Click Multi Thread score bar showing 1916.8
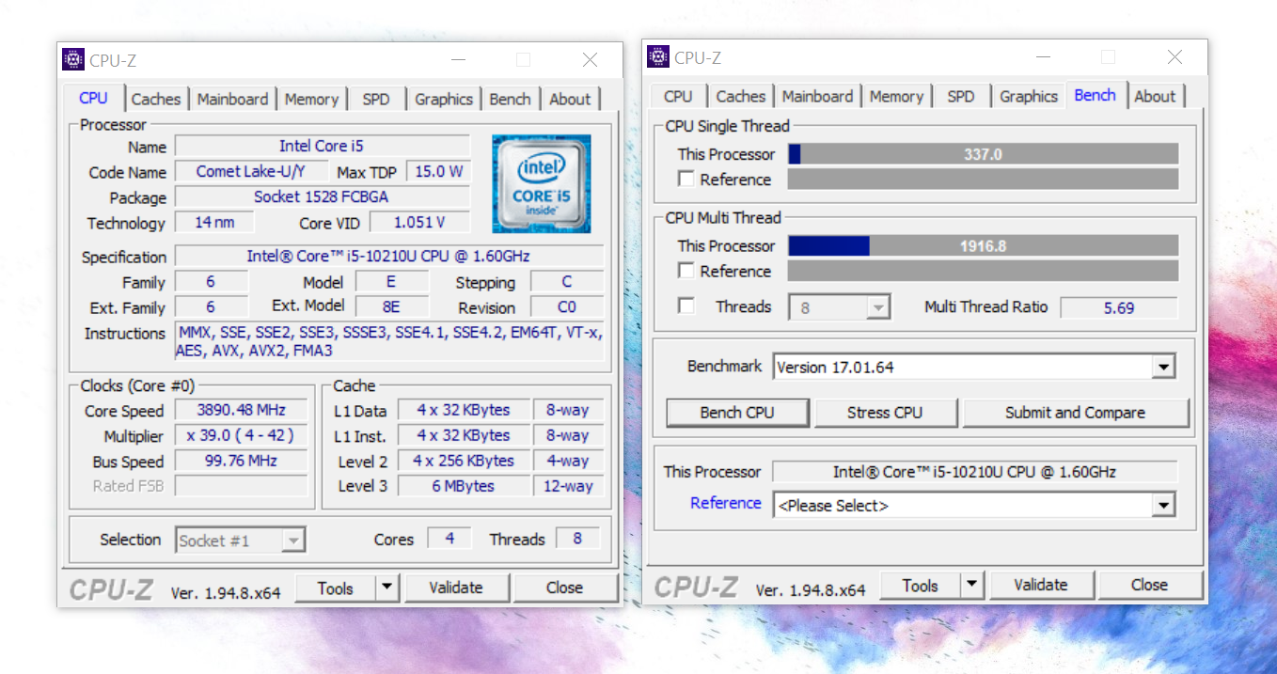Screen dimensions: 1277x674 click(984, 246)
